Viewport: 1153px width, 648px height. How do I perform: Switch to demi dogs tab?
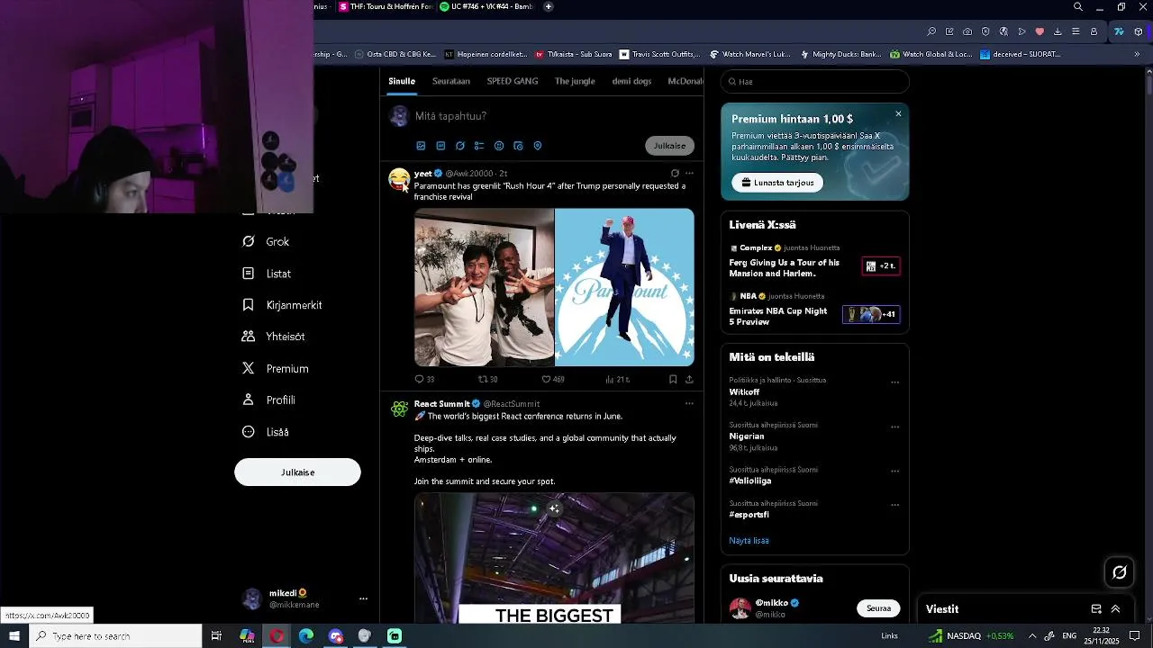(x=631, y=81)
